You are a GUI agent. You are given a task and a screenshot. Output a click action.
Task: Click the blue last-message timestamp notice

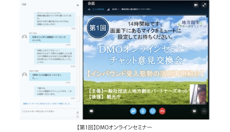click(47, 104)
